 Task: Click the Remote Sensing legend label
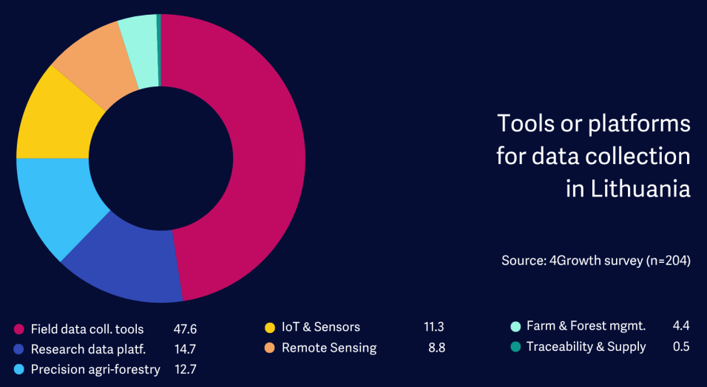(329, 348)
